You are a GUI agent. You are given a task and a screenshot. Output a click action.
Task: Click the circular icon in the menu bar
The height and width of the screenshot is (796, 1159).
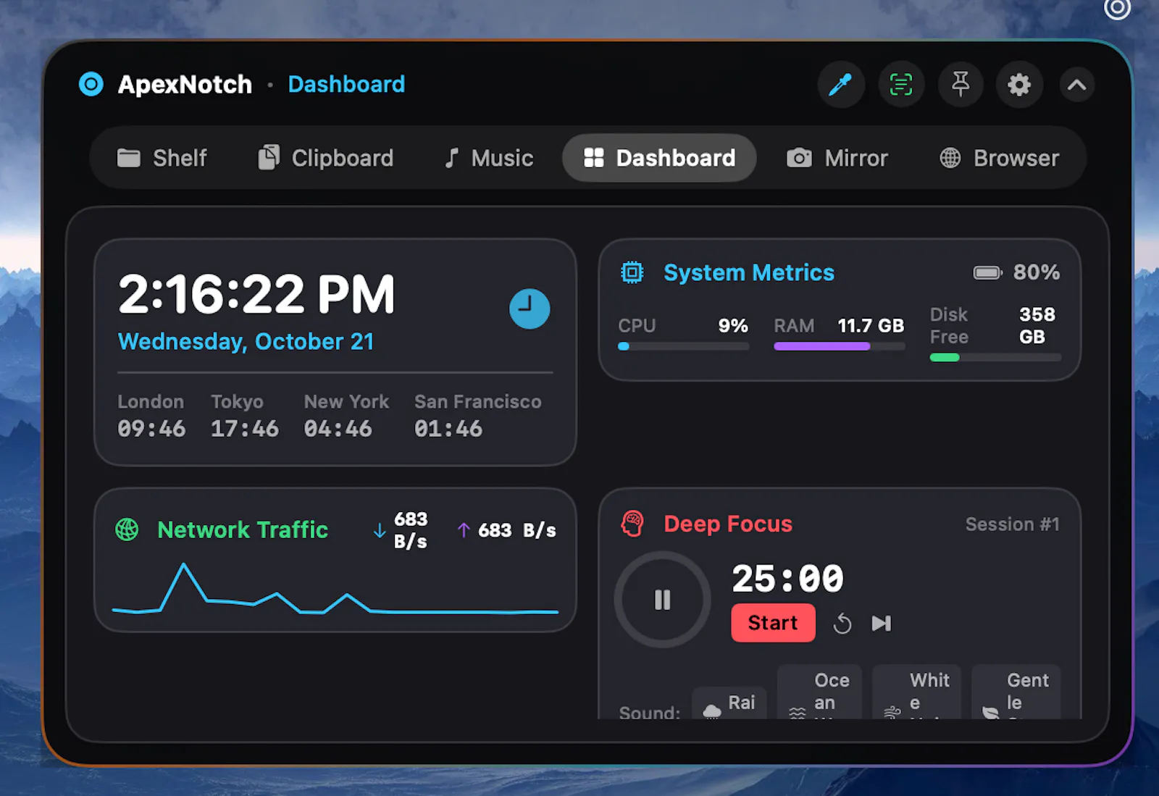[x=1117, y=9]
